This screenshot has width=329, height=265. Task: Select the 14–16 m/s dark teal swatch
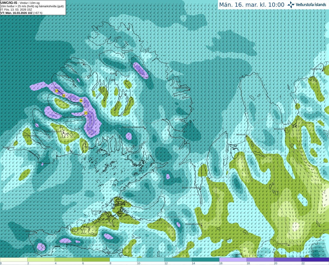tap(206, 260)
